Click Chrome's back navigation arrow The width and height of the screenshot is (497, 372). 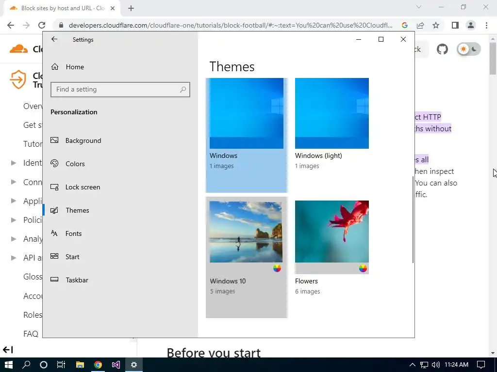point(11,25)
